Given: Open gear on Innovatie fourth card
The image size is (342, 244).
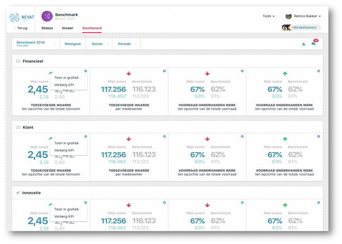Looking at the screenshot, I should (319, 203).
